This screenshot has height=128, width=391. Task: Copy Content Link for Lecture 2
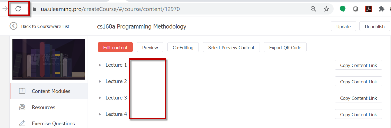click(x=358, y=81)
